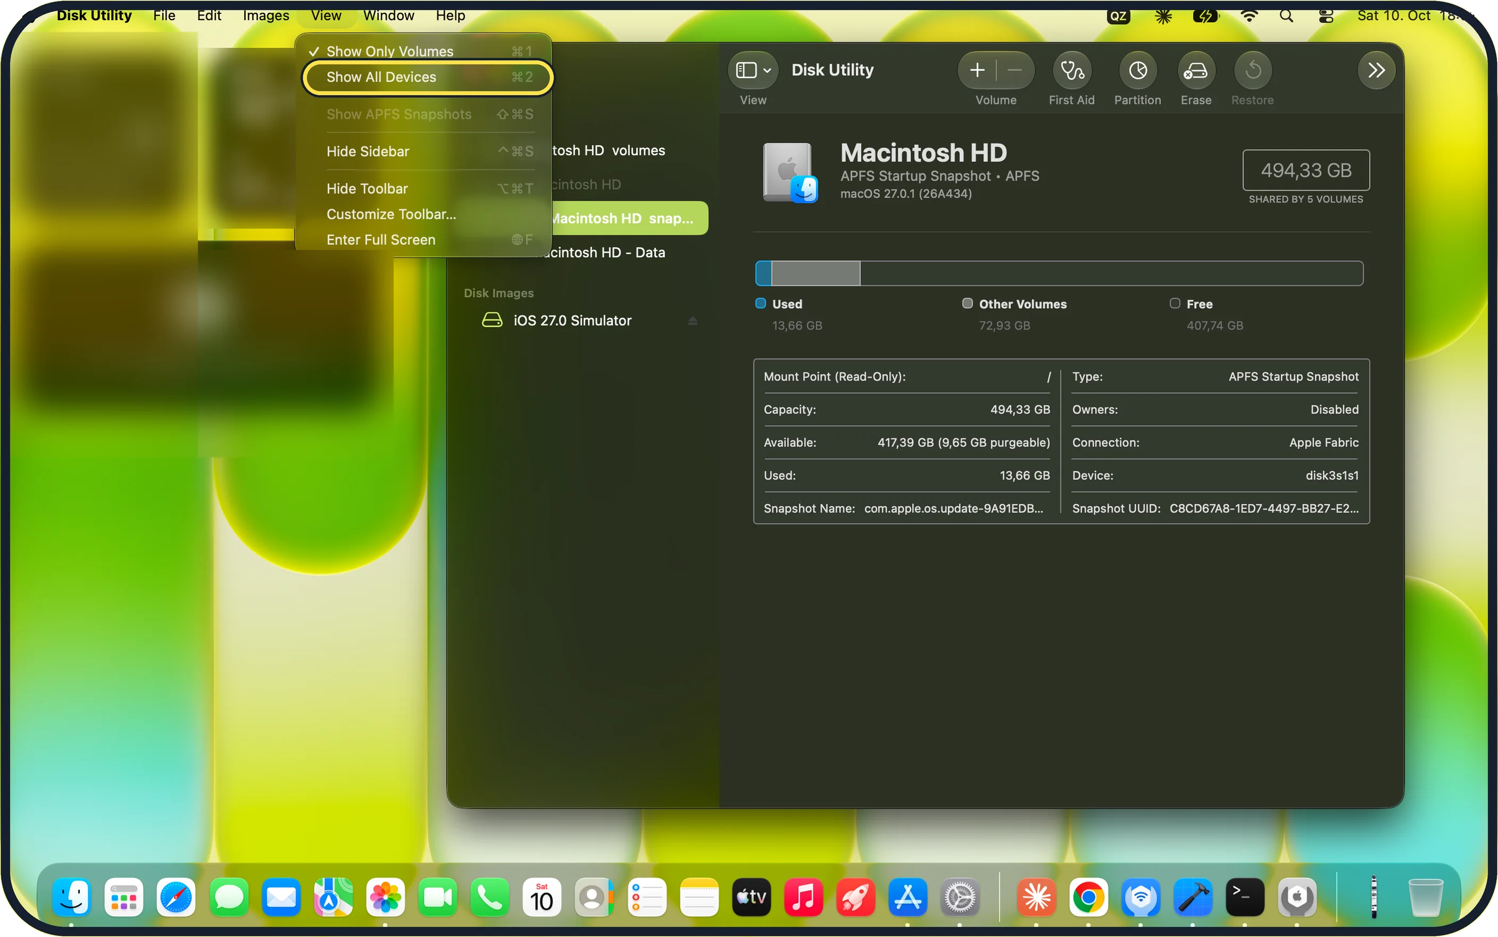1498x937 pixels.
Task: Open Maps from the Dock
Action: click(333, 898)
